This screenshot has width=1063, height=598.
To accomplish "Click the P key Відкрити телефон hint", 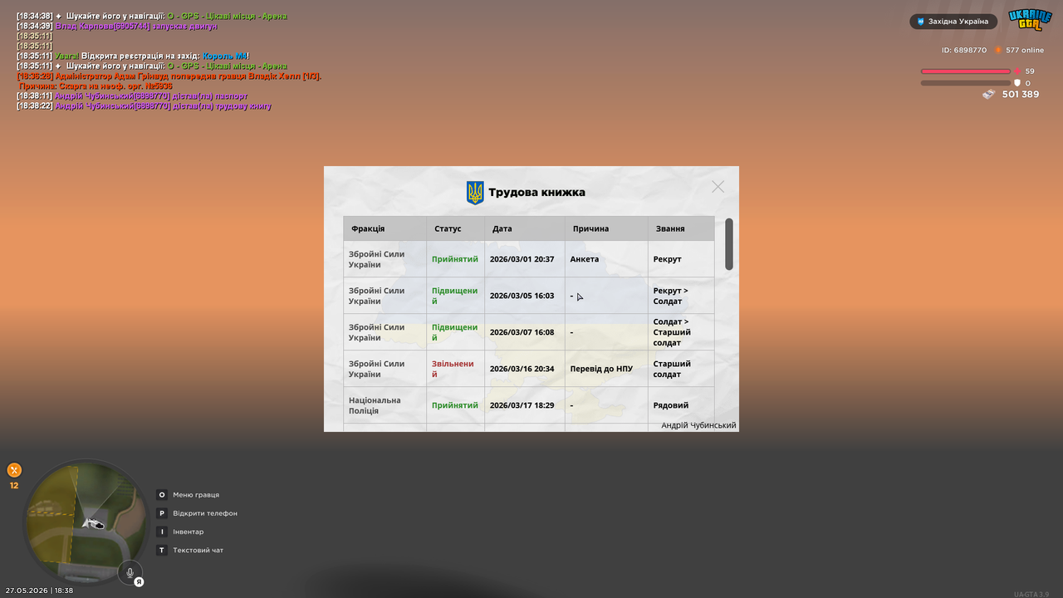I will [162, 513].
